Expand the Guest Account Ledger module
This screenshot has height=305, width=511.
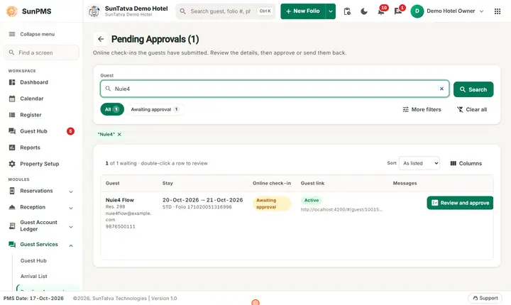click(x=41, y=226)
